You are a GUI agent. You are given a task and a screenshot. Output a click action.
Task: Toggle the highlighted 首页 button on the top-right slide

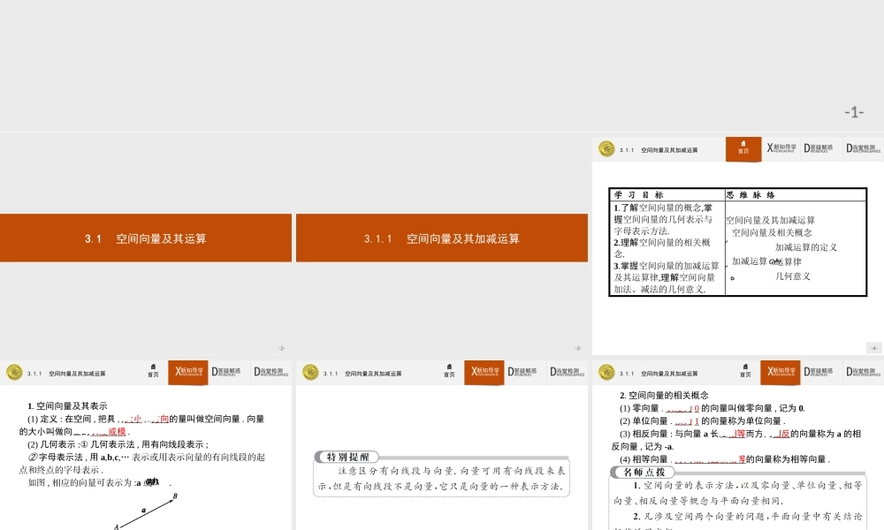[743, 150]
